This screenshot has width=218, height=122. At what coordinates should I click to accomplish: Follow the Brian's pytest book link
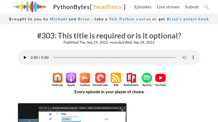pos(188,19)
